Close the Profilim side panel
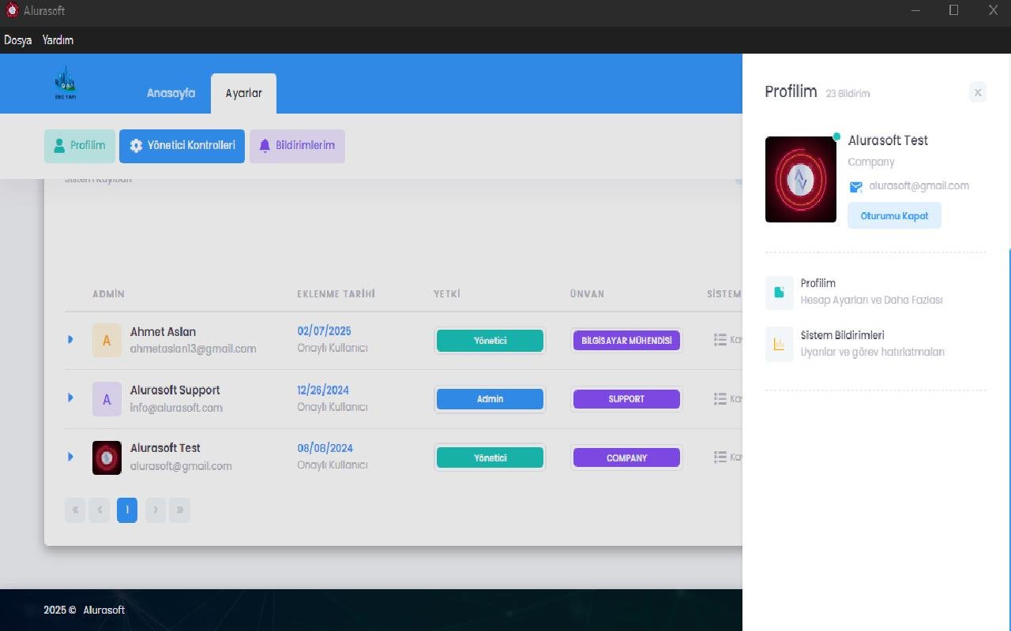The image size is (1011, 631). (977, 92)
